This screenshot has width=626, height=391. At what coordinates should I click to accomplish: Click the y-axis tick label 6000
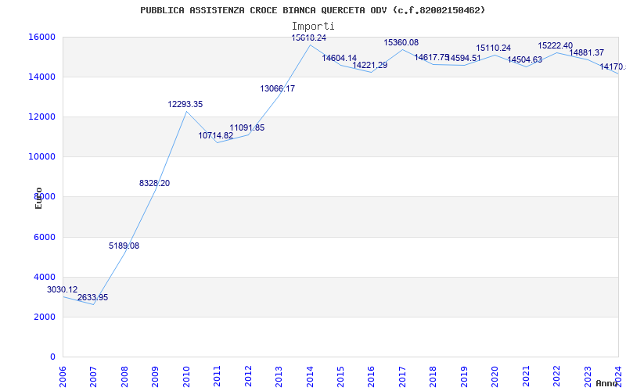[x=44, y=238]
